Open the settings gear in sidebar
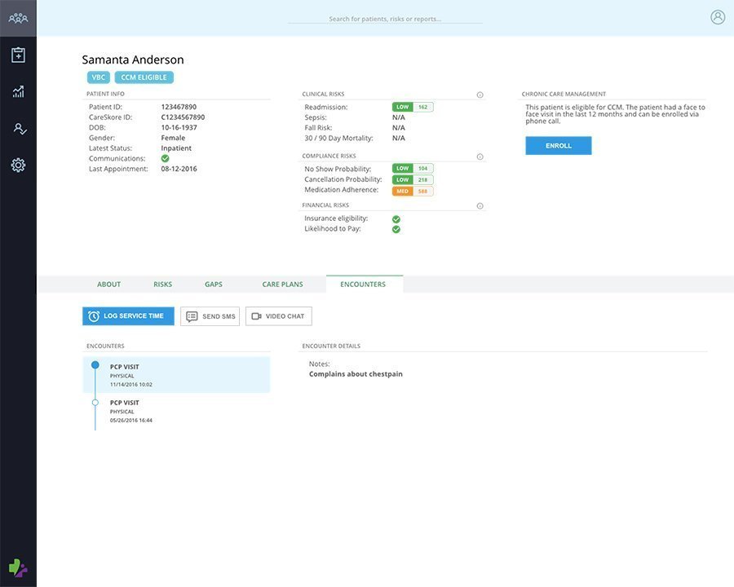Screen dimensions: 734x587 click(x=18, y=165)
